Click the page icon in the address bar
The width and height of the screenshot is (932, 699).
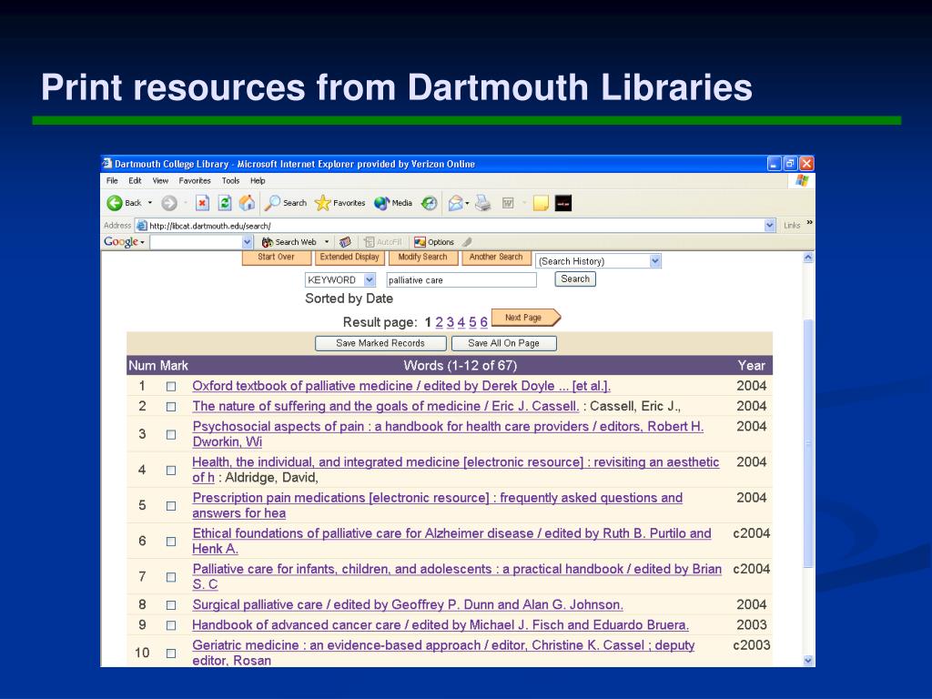[x=141, y=226]
